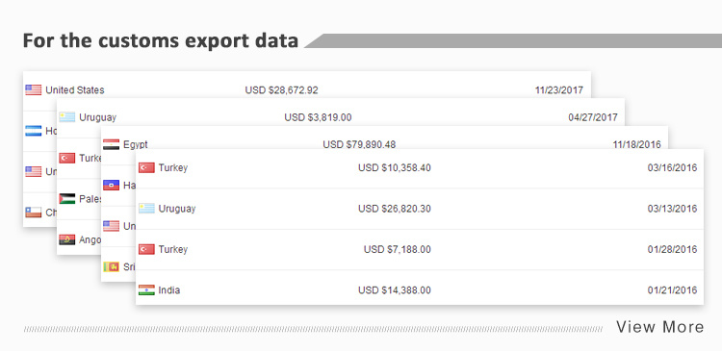
Task: Click the Uruguay flag beside USD $3,819.00
Action: pos(66,117)
